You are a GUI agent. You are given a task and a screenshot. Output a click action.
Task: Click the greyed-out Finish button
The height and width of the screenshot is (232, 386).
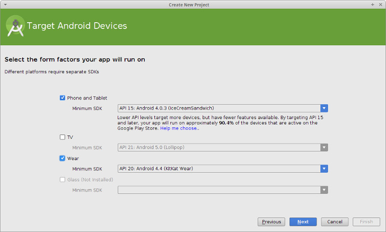coord(366,222)
